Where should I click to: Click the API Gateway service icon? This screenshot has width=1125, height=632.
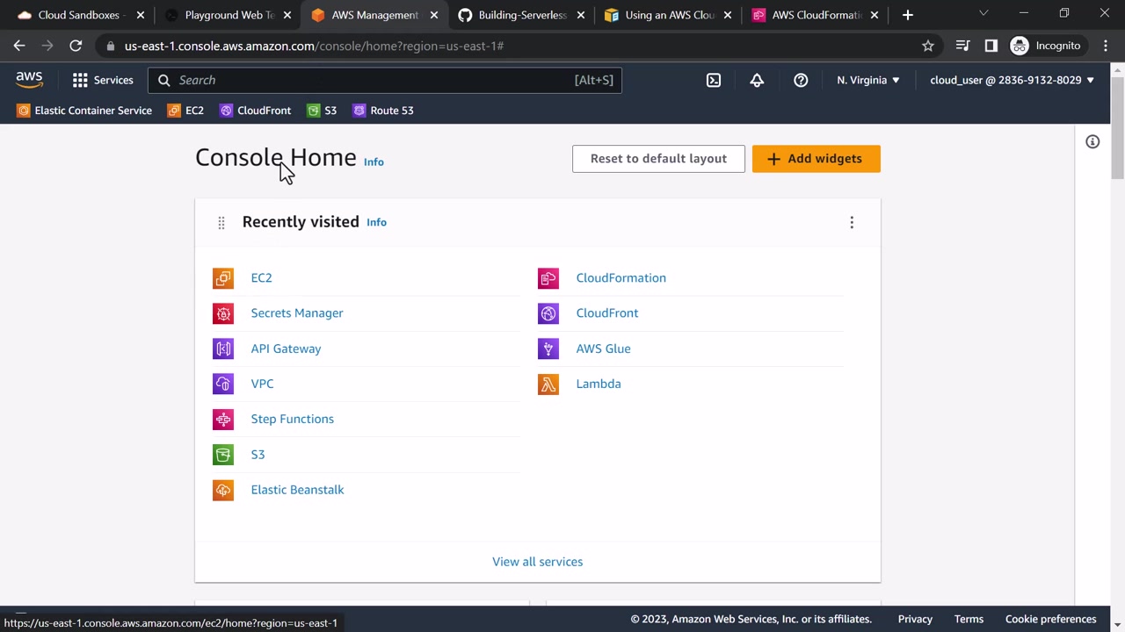(x=223, y=348)
